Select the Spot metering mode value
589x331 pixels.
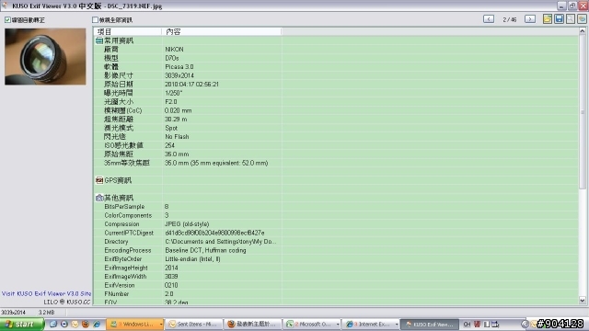(x=171, y=128)
